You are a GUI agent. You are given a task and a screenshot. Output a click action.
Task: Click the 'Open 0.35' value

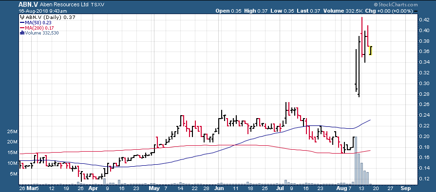click(228, 11)
